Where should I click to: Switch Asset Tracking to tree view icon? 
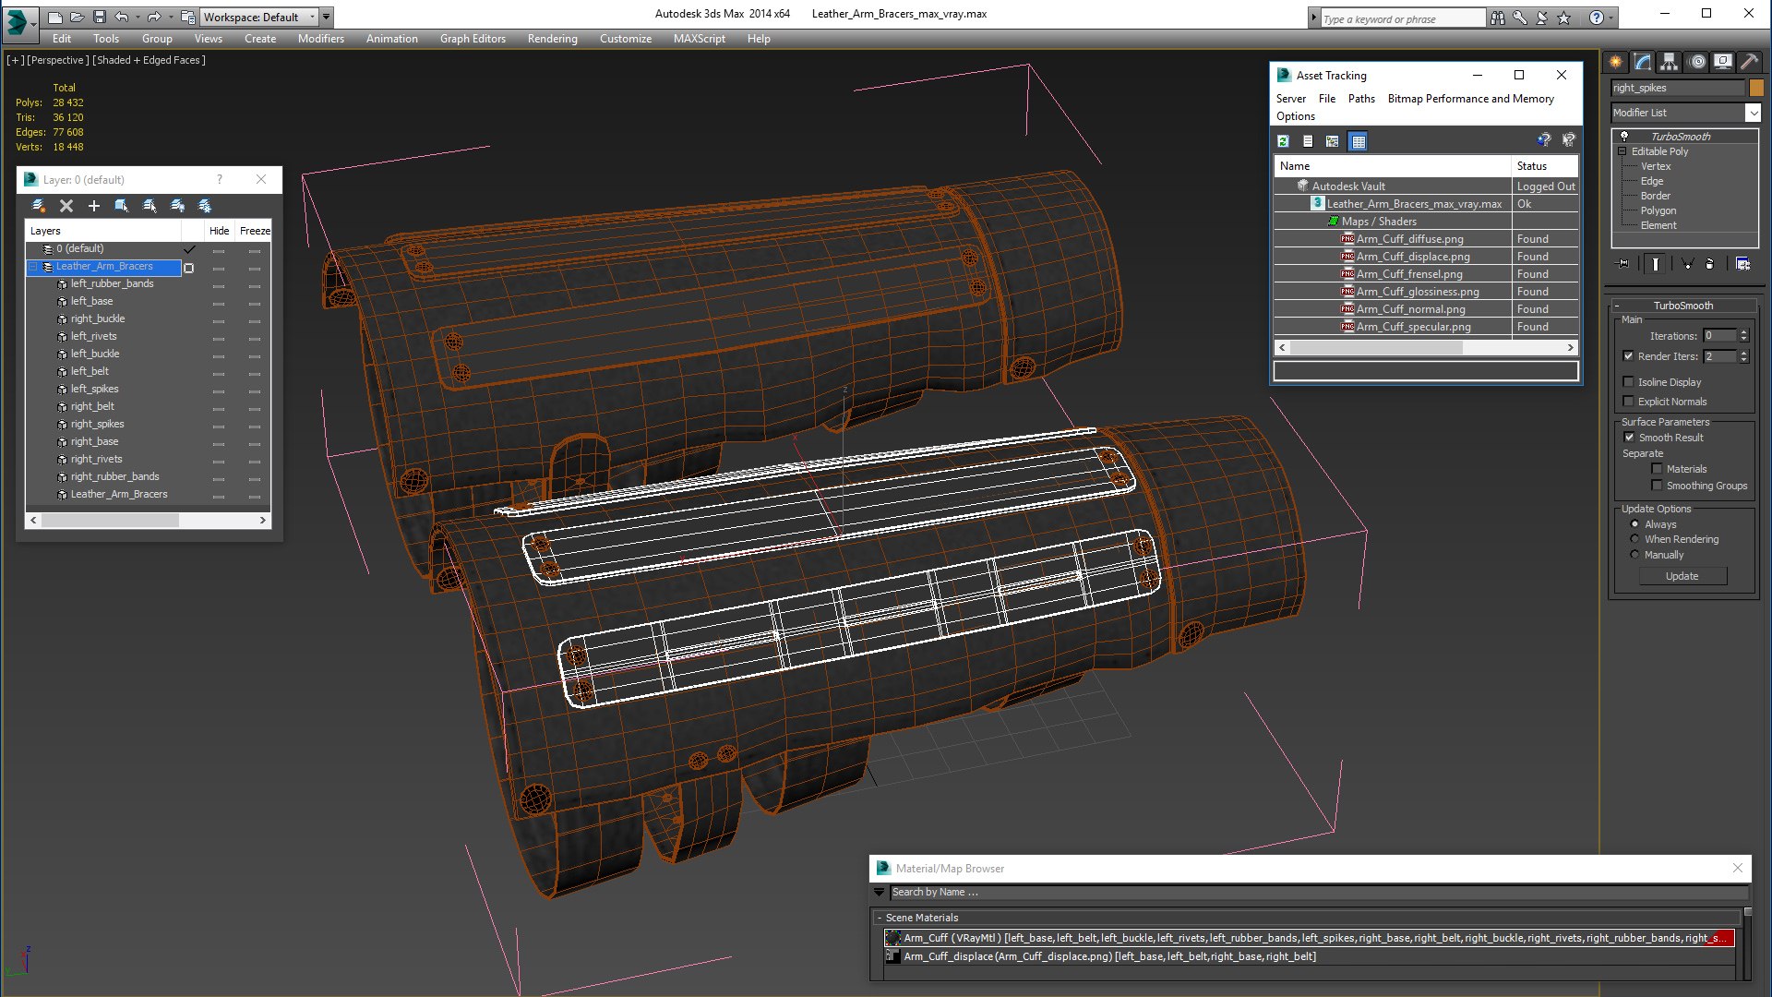tap(1333, 141)
